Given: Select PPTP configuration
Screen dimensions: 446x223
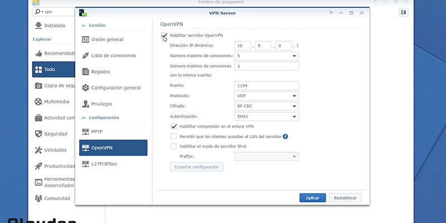Looking at the screenshot, I should (x=113, y=132).
